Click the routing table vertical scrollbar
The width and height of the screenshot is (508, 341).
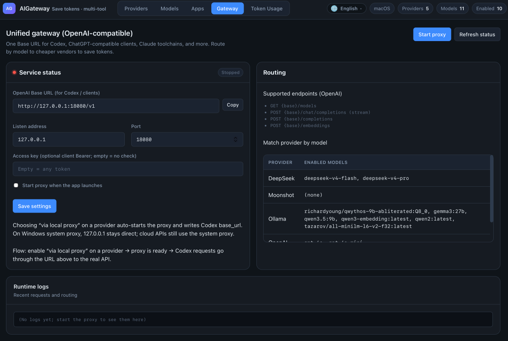[x=492, y=189]
